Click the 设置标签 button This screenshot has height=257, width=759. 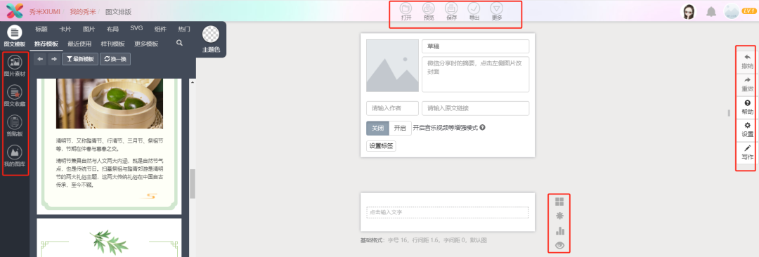pyautogui.click(x=381, y=145)
